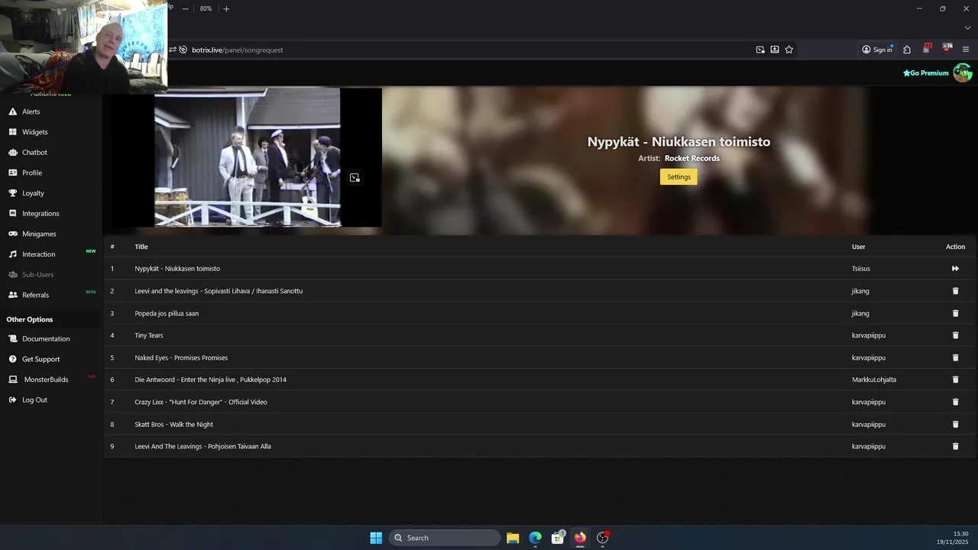Open the user avatar menu
Screen dimensions: 978x550
coord(962,73)
